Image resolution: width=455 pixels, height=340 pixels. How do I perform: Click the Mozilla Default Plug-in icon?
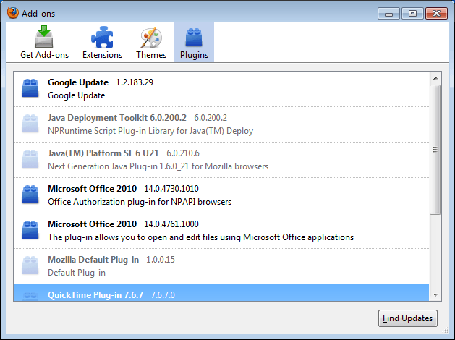[30, 265]
